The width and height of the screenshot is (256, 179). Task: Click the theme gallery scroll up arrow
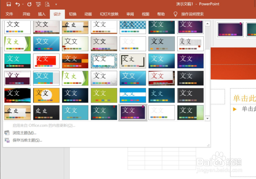(207, 24)
